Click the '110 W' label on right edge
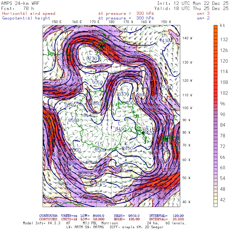Image resolution: width=230 pixels, height=230 pixels. (x=187, y=95)
